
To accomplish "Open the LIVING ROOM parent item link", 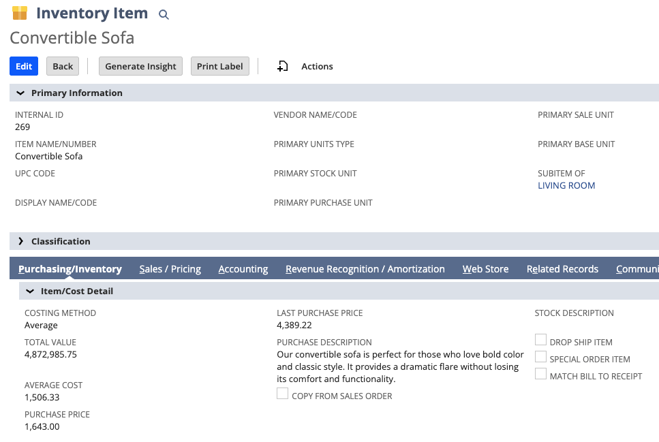I will point(566,185).
